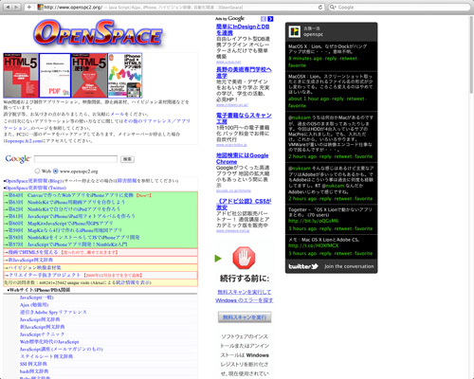The height and width of the screenshot is (379, 474).
Task: Open OpenSpace更新情報 (Twitter) link
Action: point(36,188)
